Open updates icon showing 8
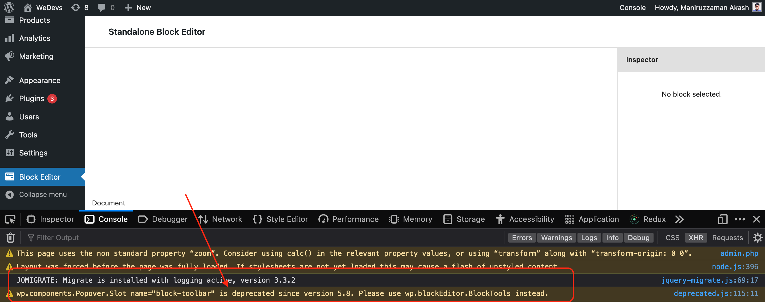Viewport: 765px width, 302px height. point(79,7)
